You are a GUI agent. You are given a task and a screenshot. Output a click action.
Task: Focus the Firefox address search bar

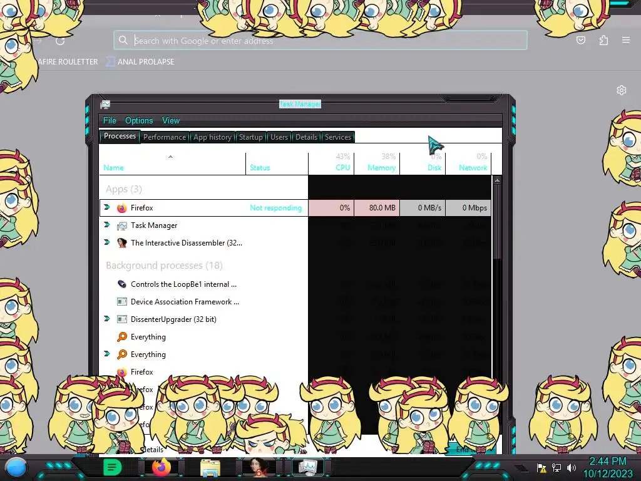[x=320, y=40]
